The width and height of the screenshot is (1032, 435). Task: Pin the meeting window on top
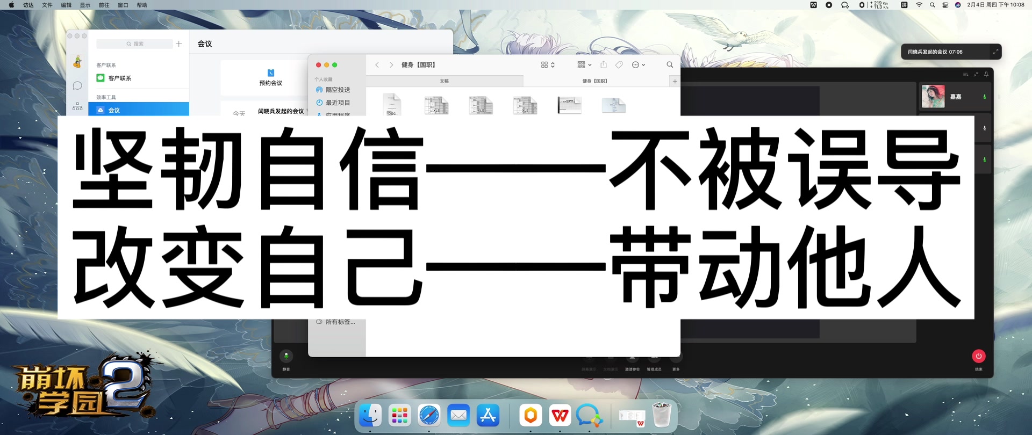[x=986, y=74]
